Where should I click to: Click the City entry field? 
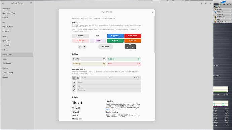click(109, 86)
